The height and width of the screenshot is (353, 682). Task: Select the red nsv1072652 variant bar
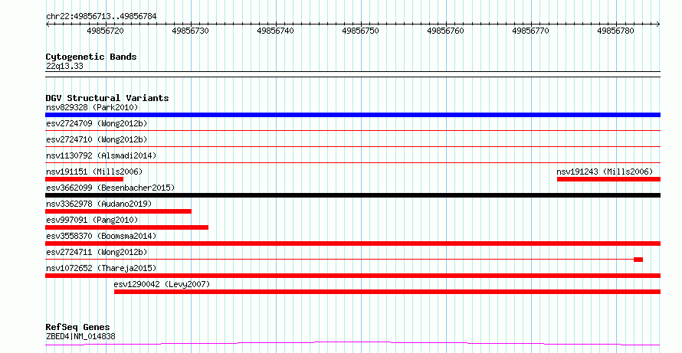[352, 276]
